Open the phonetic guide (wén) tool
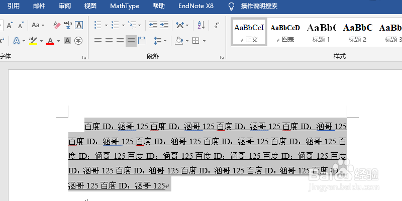The image size is (402, 201). click(68, 25)
